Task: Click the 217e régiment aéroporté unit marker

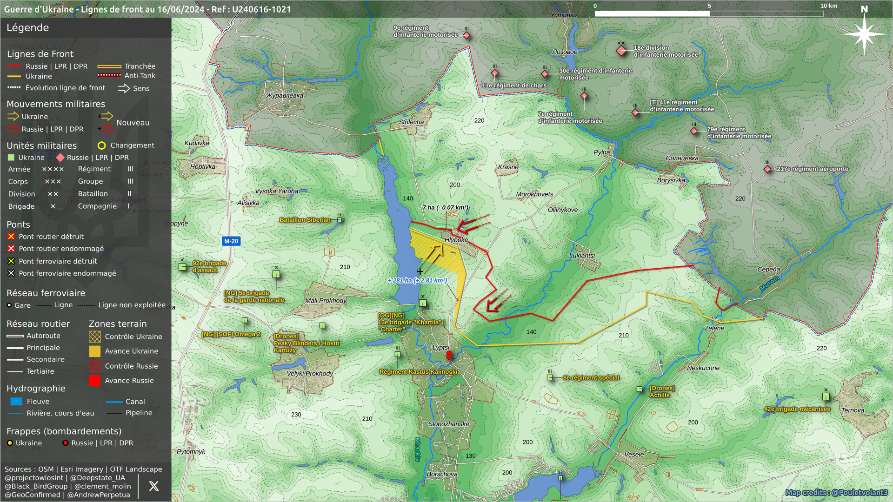Action: point(767,169)
